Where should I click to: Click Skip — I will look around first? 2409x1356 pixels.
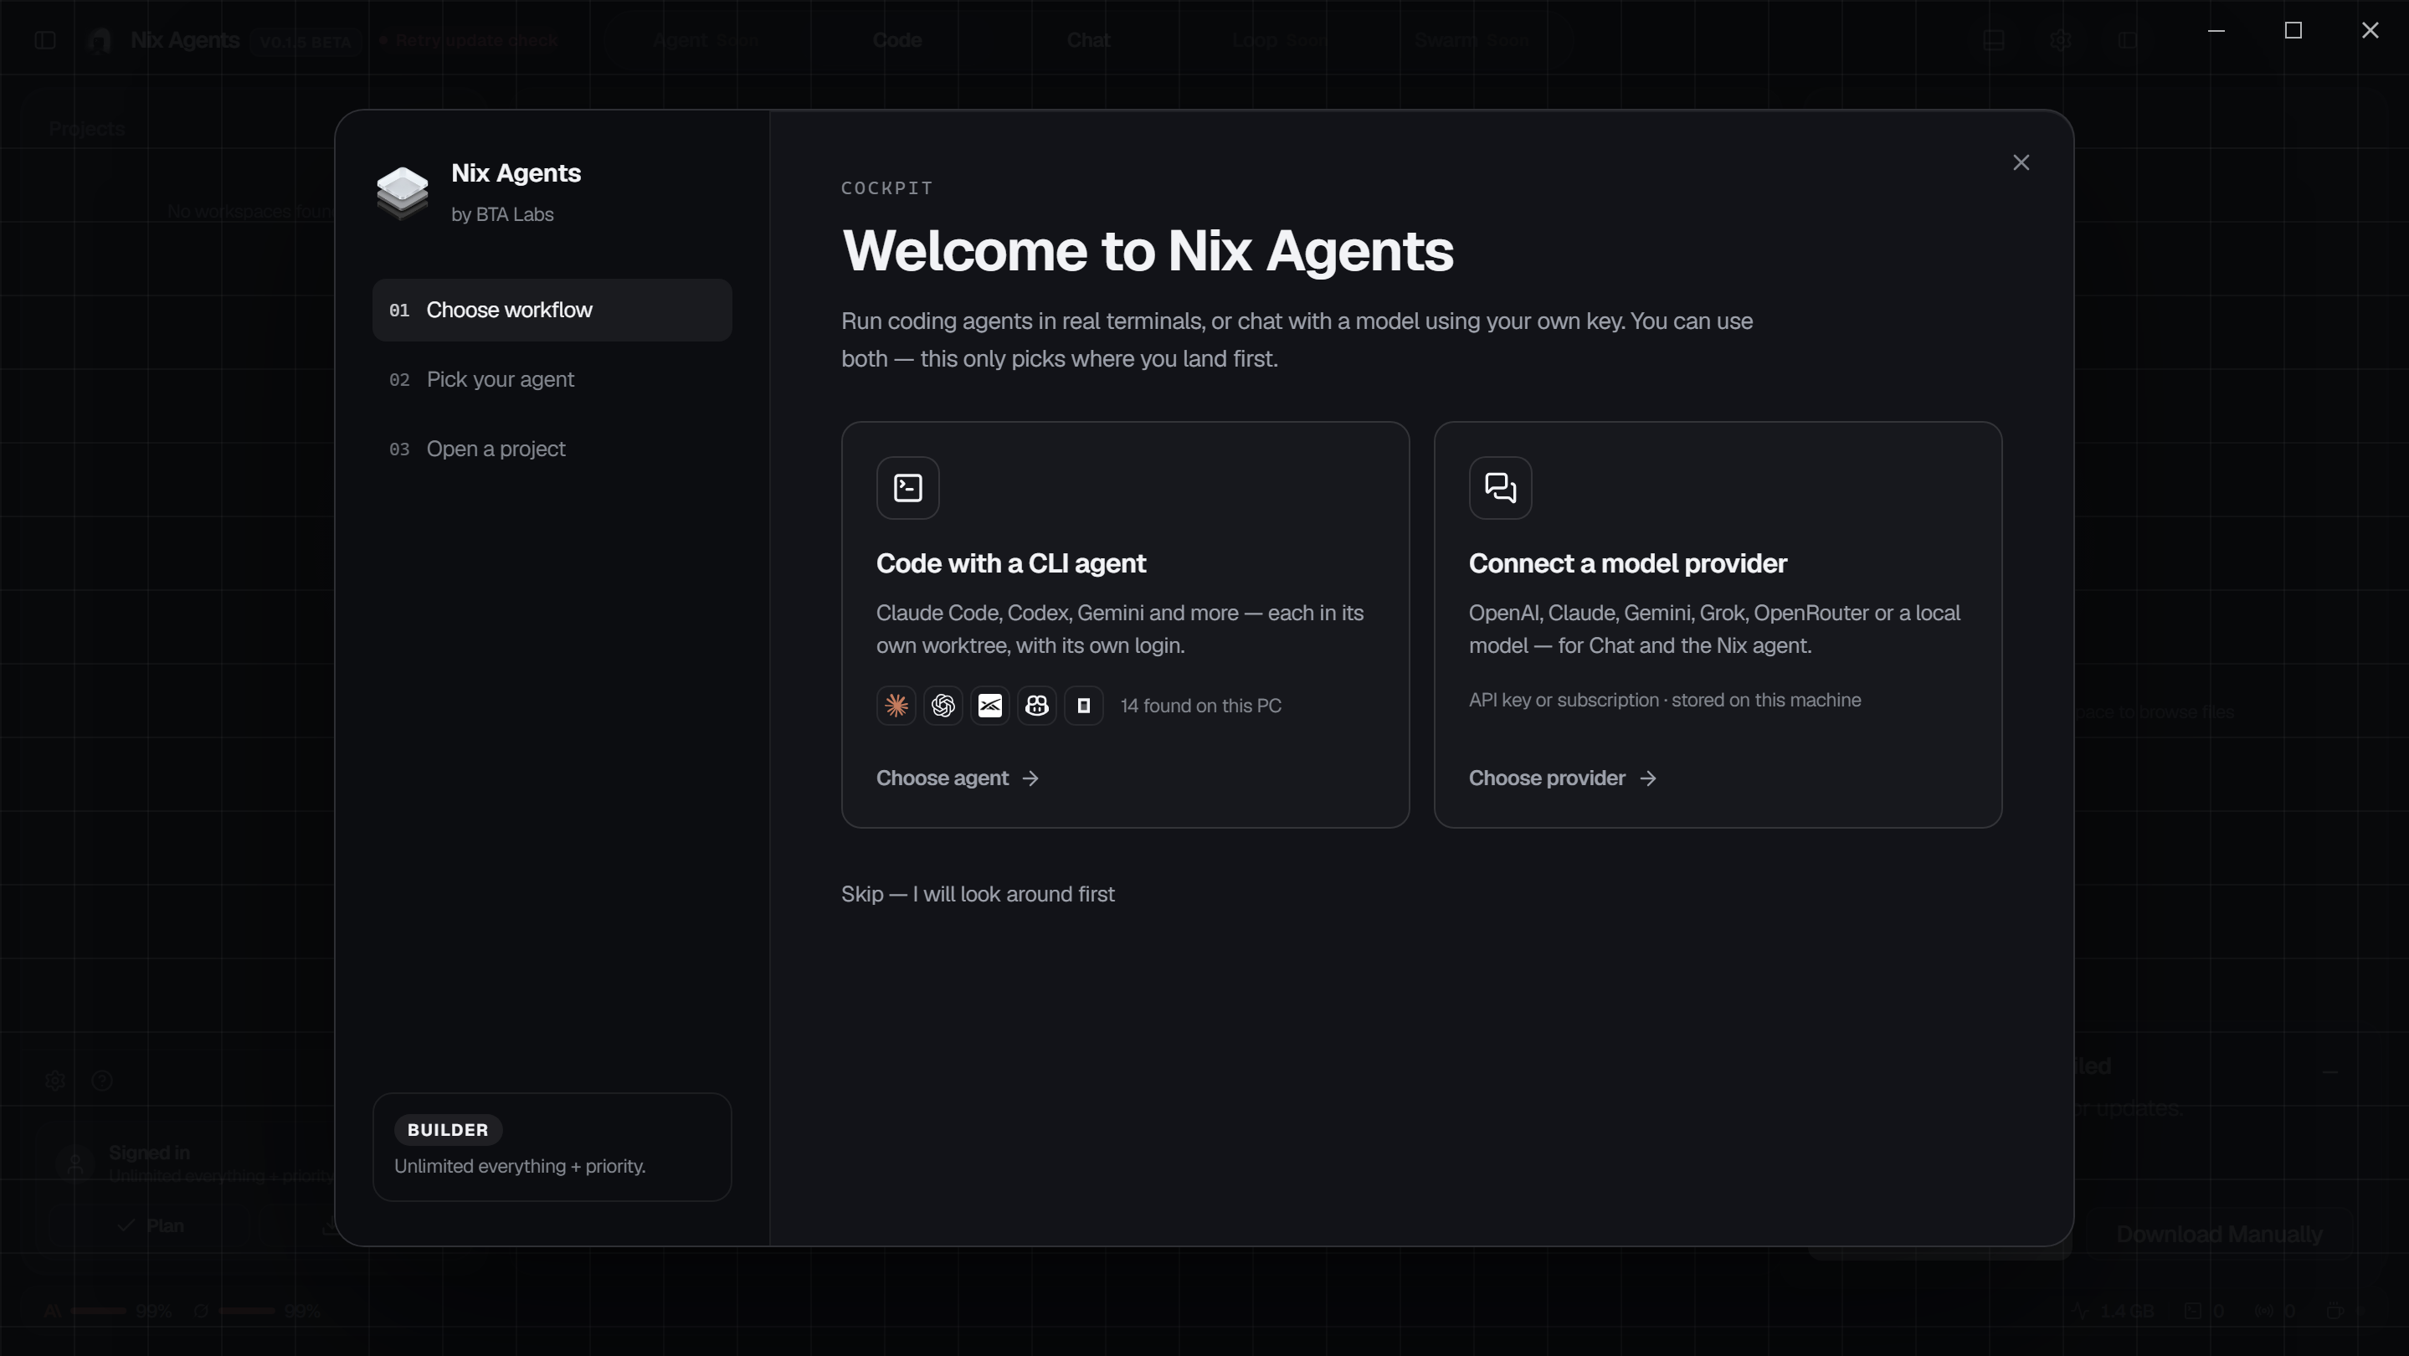click(978, 894)
